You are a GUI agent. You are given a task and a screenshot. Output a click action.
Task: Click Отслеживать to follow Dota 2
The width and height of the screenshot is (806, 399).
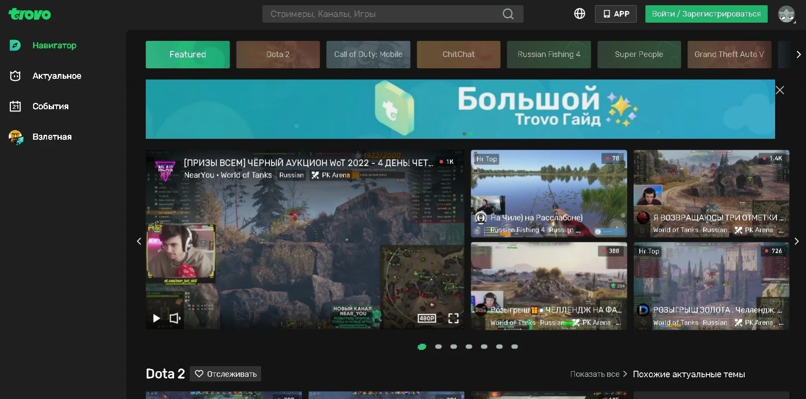coord(226,374)
